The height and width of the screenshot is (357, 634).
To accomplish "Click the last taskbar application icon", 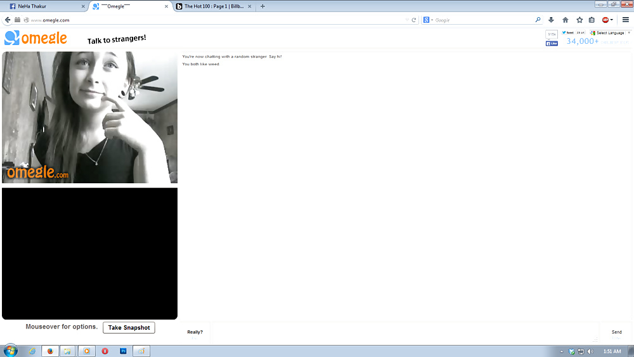I will (x=141, y=351).
